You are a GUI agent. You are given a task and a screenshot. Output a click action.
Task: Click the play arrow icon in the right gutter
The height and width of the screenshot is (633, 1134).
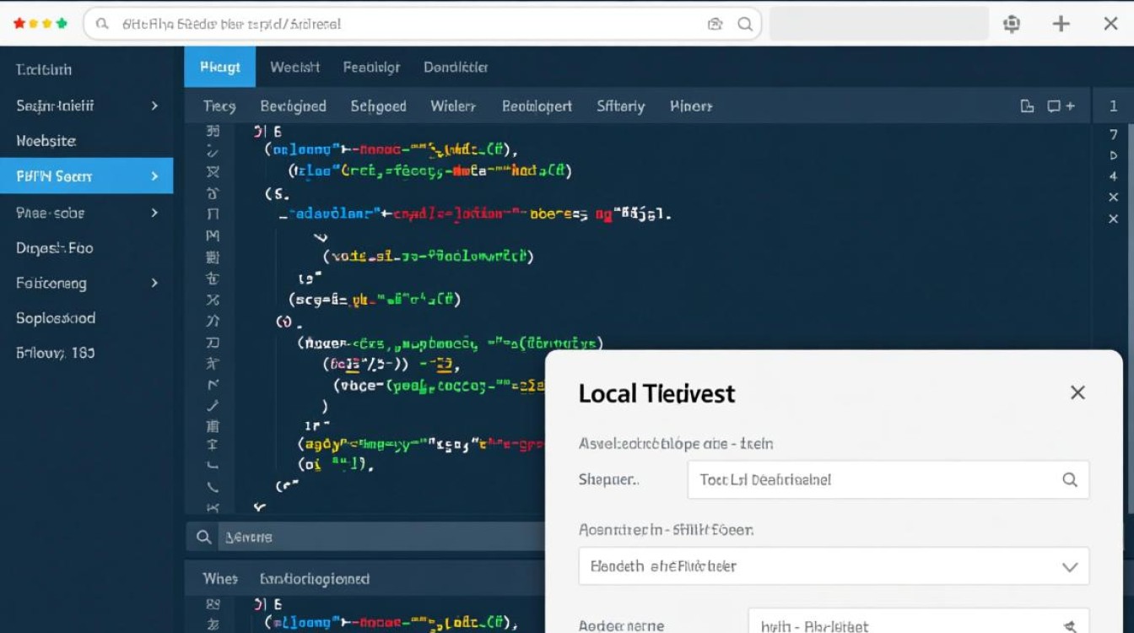[1114, 155]
